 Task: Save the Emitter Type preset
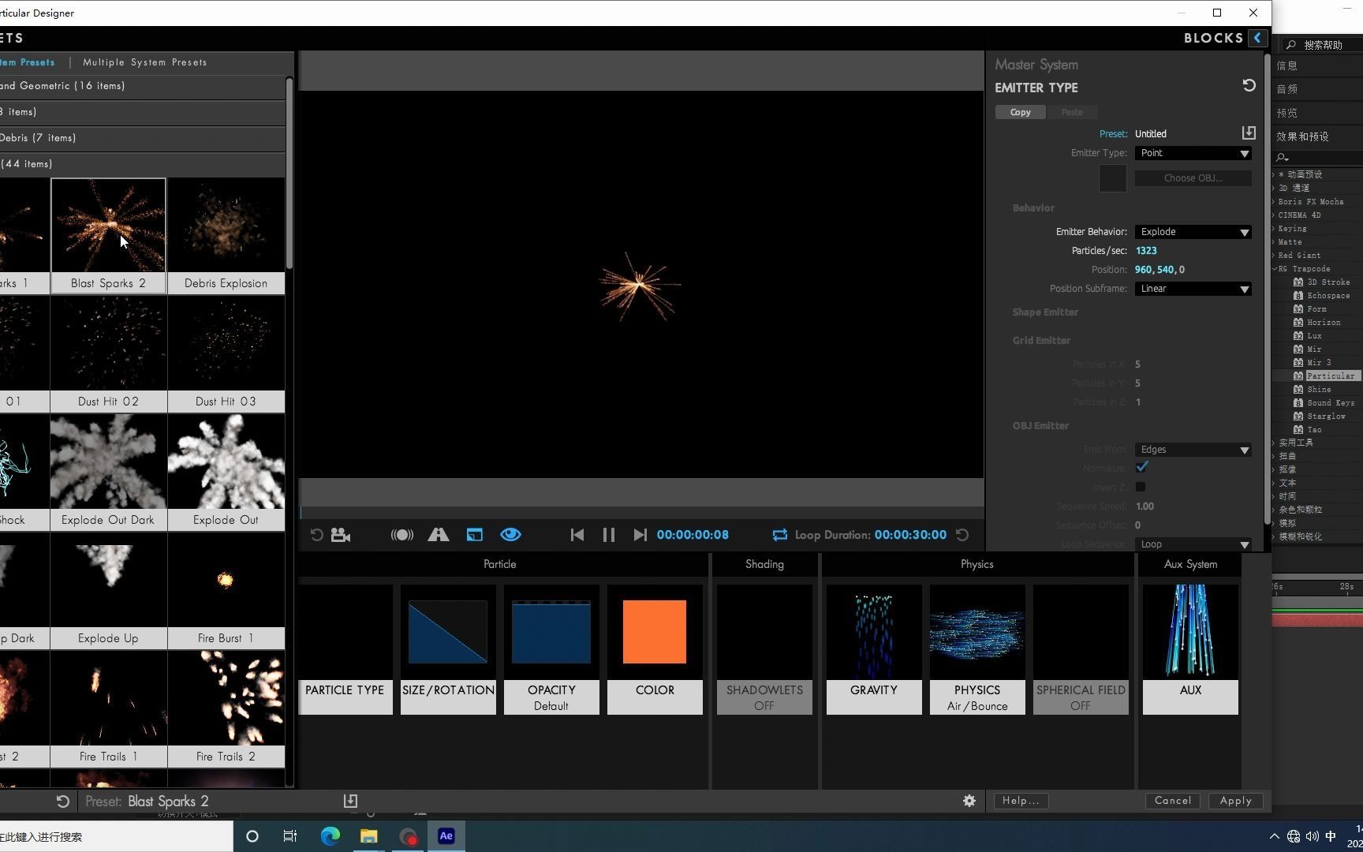(1248, 133)
